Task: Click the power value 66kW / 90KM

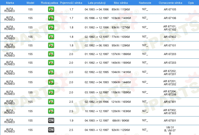Action: click(121, 121)
